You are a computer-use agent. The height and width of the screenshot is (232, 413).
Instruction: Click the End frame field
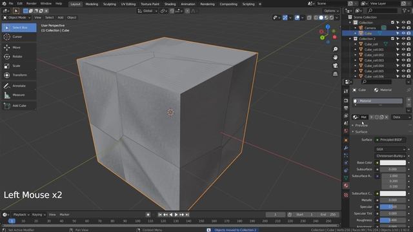328,215
